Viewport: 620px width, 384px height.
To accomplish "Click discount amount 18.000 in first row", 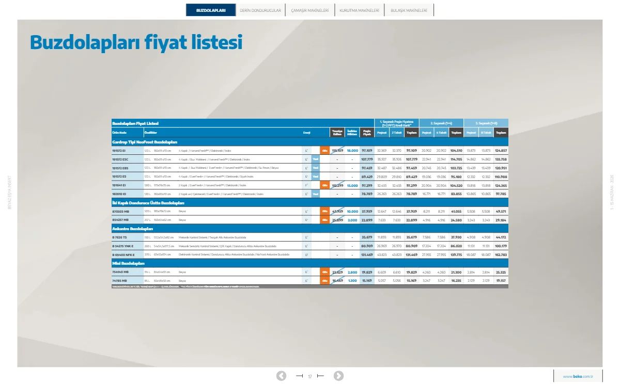I will 352,151.
